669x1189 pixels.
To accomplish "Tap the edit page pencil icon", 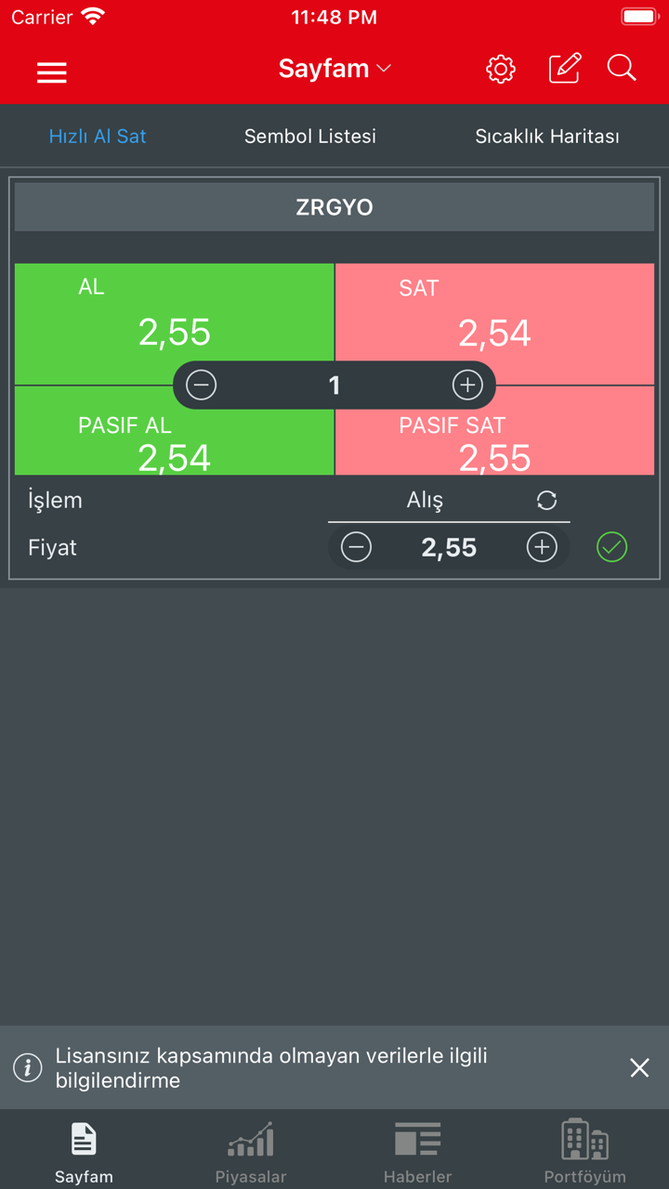I will [x=565, y=69].
